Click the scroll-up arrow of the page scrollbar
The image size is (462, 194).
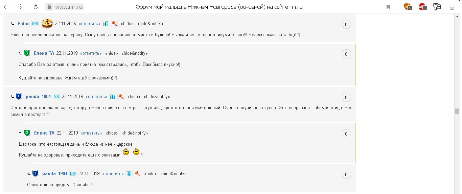pos(457,16)
